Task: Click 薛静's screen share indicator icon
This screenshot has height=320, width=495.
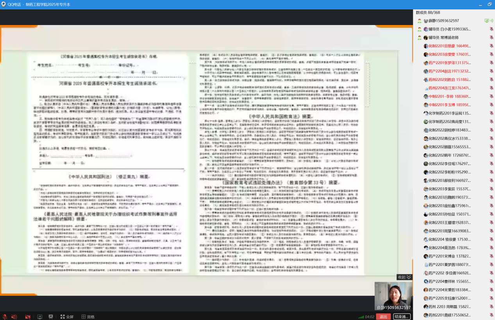Action: click(x=486, y=21)
